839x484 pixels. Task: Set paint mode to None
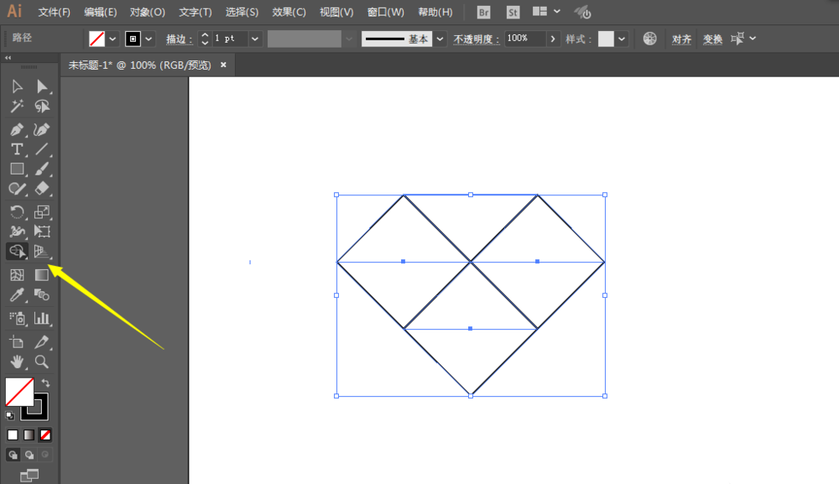46,435
